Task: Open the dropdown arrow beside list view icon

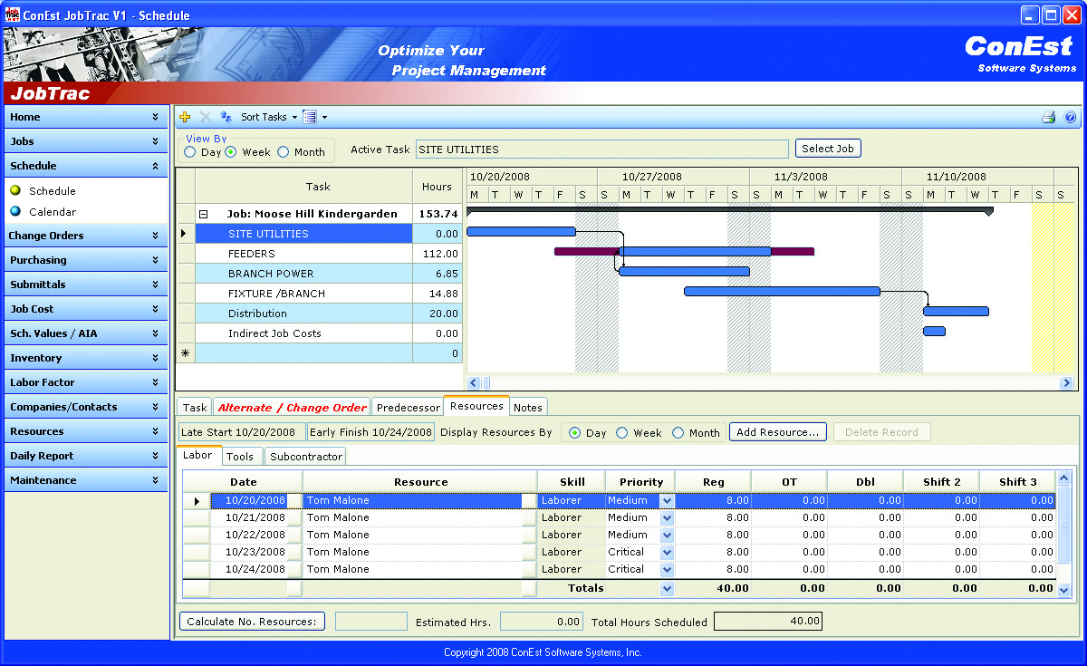Action: (x=324, y=117)
